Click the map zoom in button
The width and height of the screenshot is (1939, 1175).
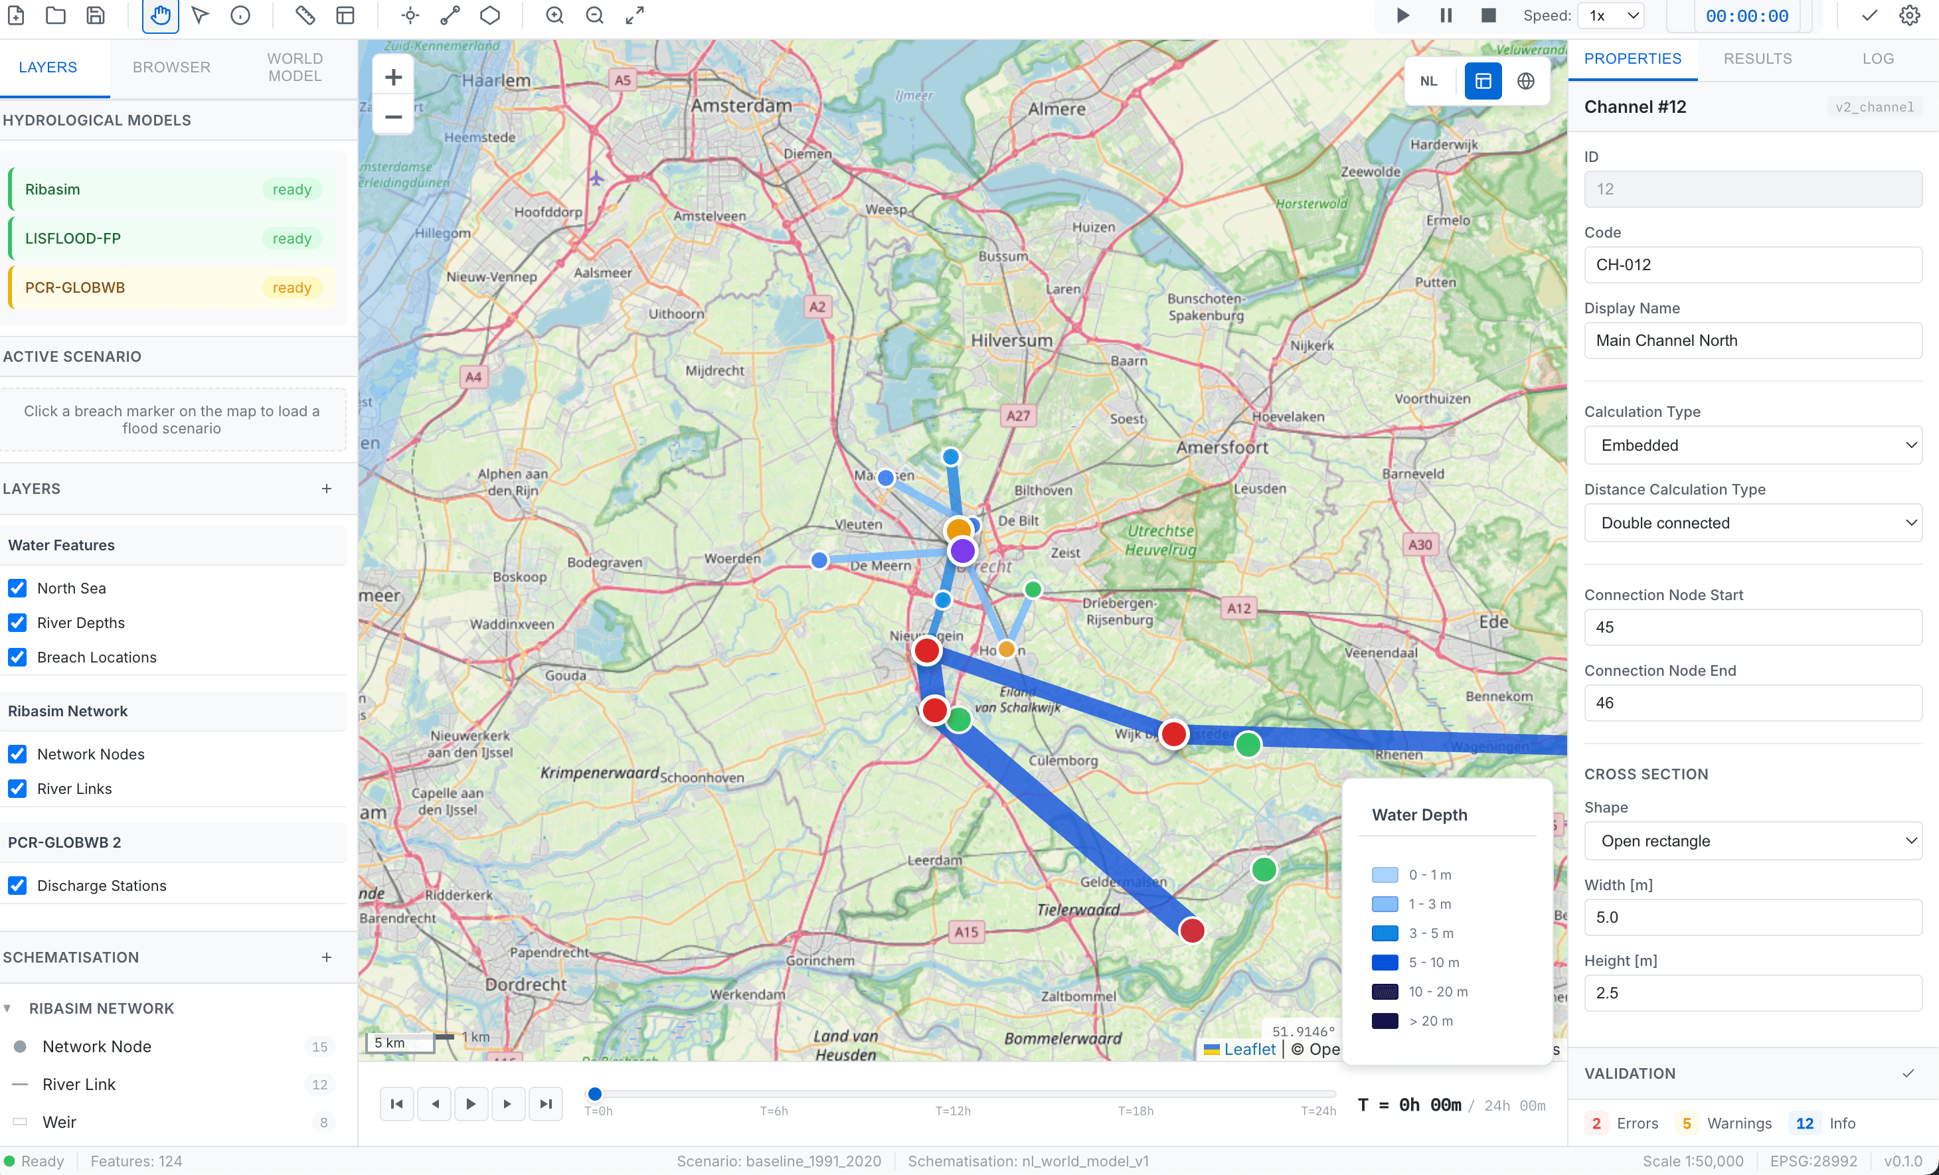(x=394, y=77)
